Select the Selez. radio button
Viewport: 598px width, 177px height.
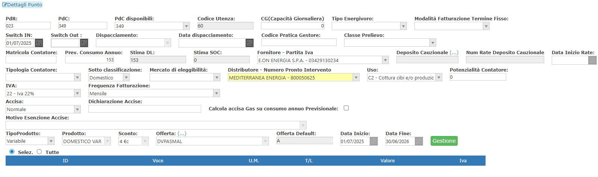12,152
